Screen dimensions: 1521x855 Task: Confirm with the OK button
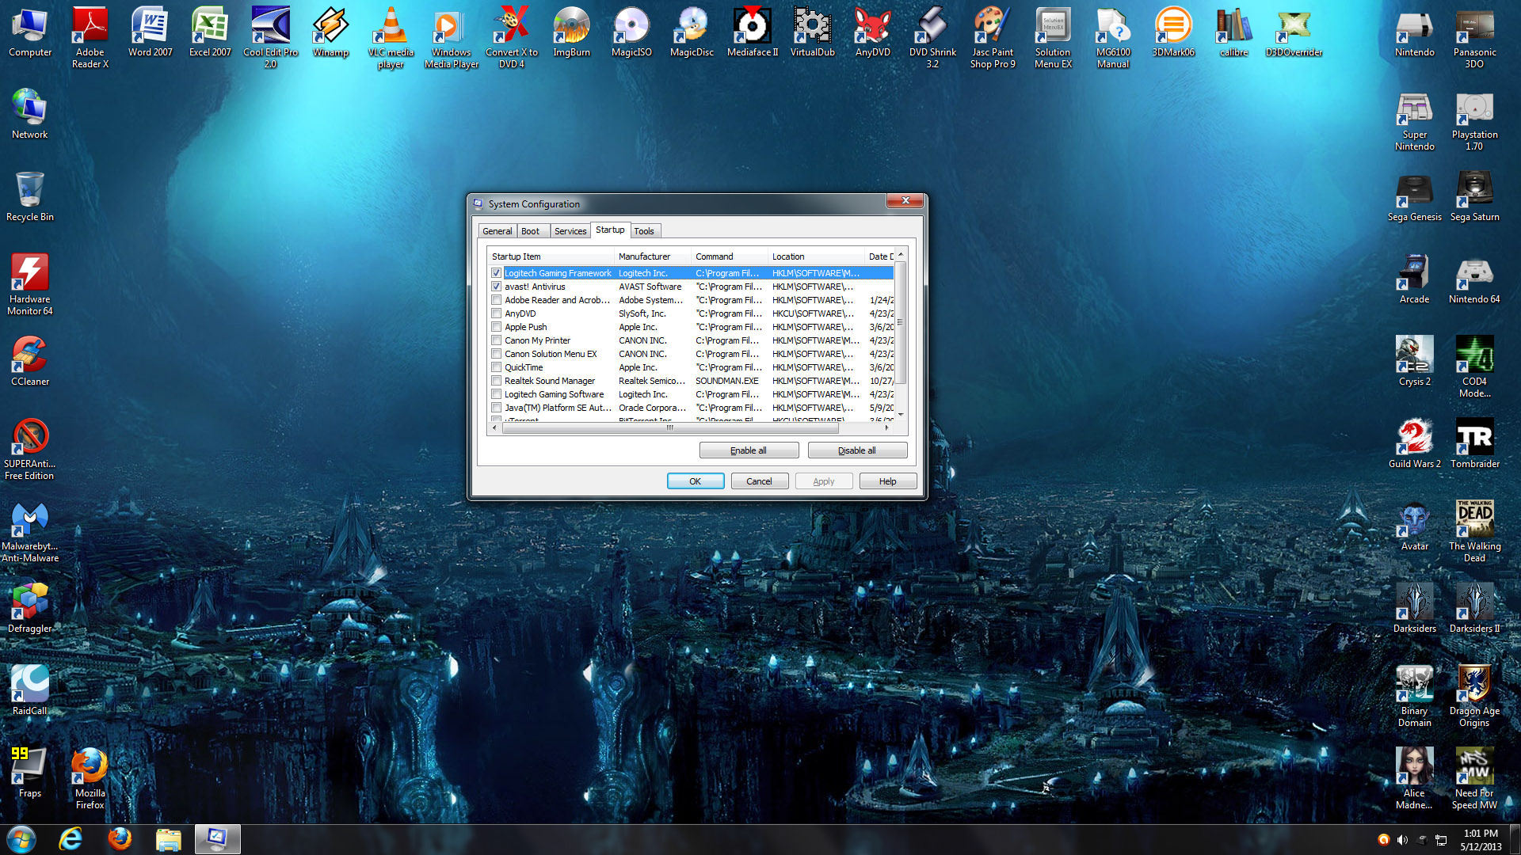[696, 481]
